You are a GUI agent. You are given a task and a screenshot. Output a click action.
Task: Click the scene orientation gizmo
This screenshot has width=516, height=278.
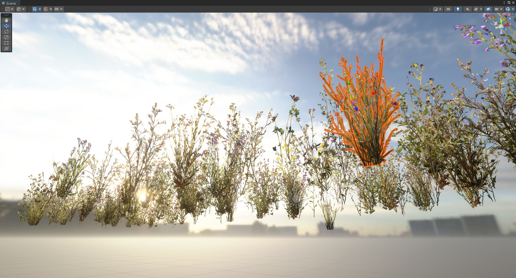coord(501,25)
